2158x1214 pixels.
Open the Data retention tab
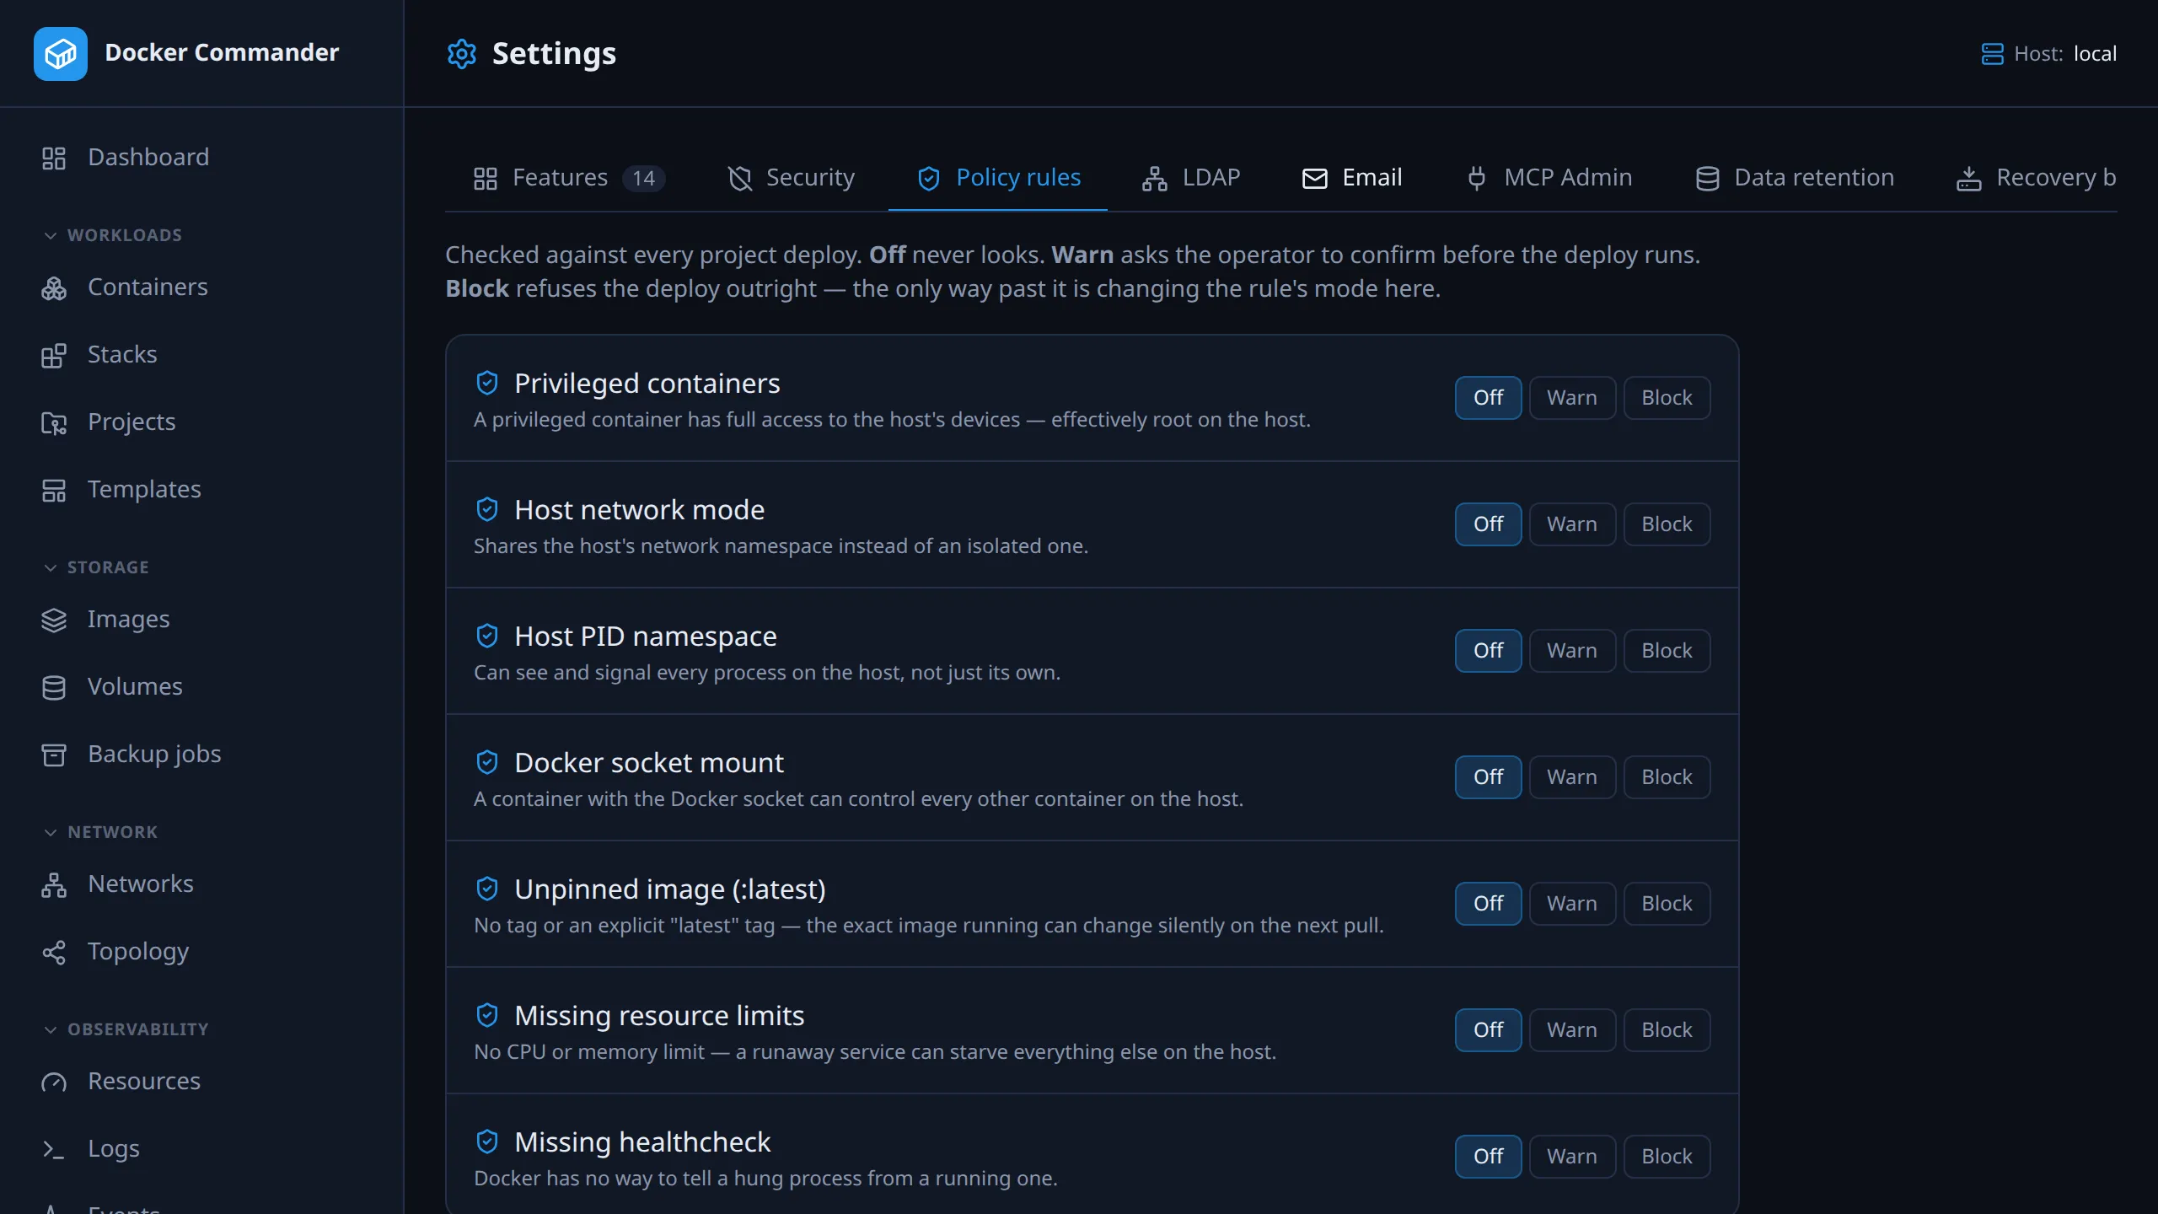(1795, 178)
